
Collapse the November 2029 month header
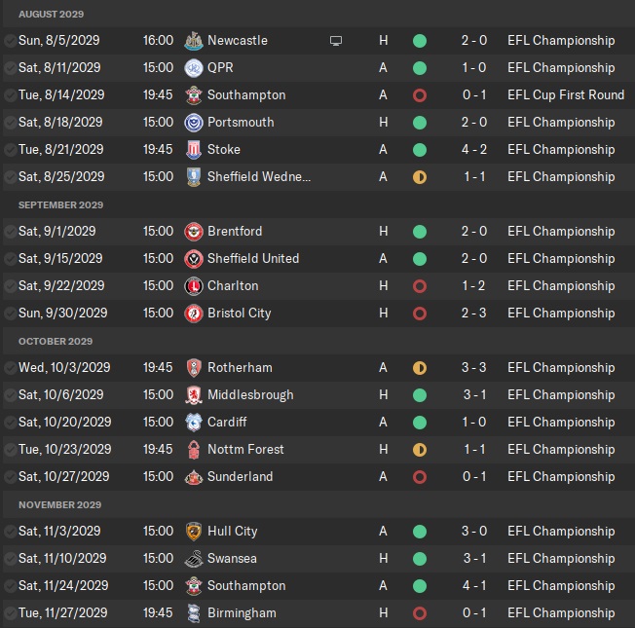pos(59,505)
